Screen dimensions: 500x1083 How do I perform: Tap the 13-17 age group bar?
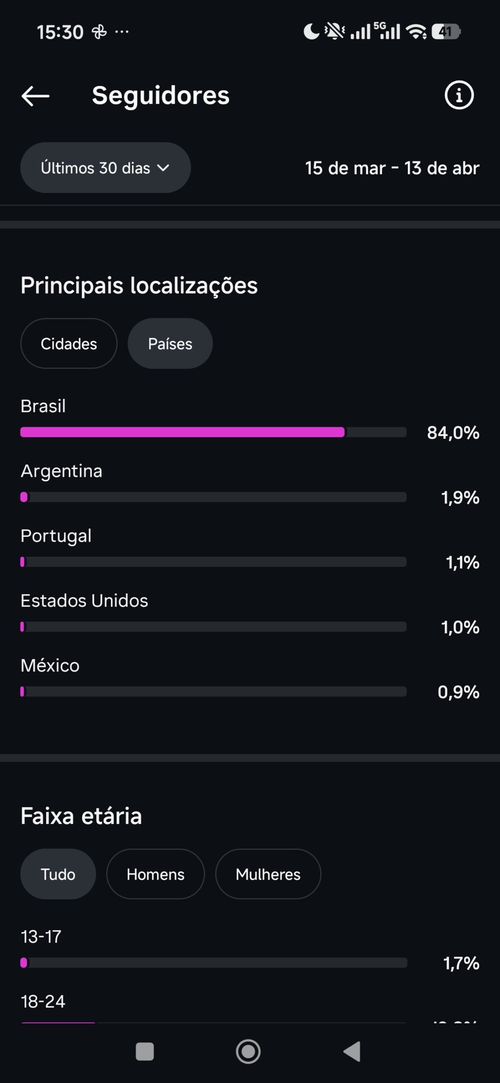coord(213,963)
